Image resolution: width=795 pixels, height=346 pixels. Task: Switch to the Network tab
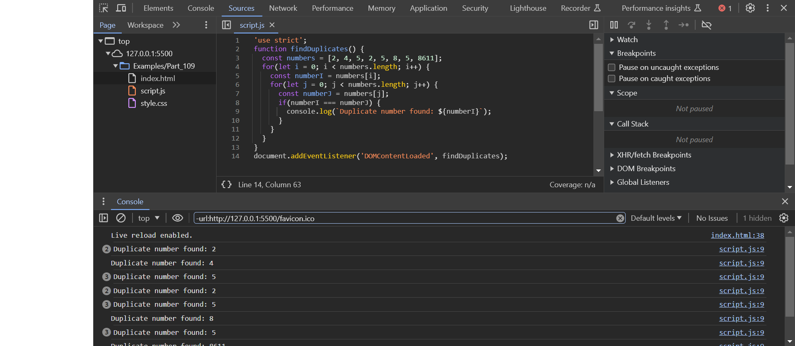tap(283, 8)
